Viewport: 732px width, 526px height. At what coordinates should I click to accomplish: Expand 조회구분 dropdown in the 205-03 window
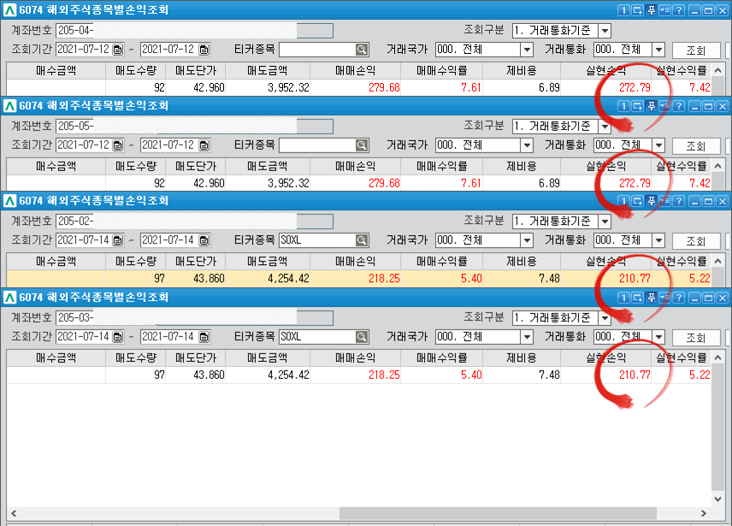tap(605, 318)
